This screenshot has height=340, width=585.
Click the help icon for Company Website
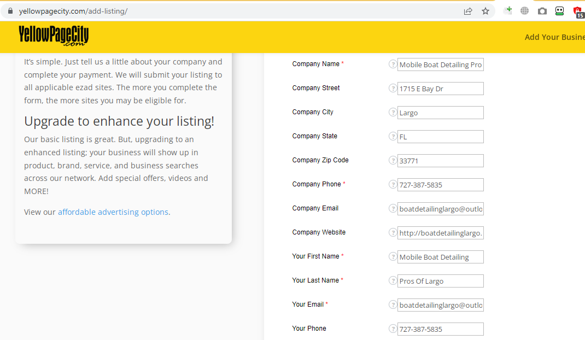pyautogui.click(x=392, y=233)
